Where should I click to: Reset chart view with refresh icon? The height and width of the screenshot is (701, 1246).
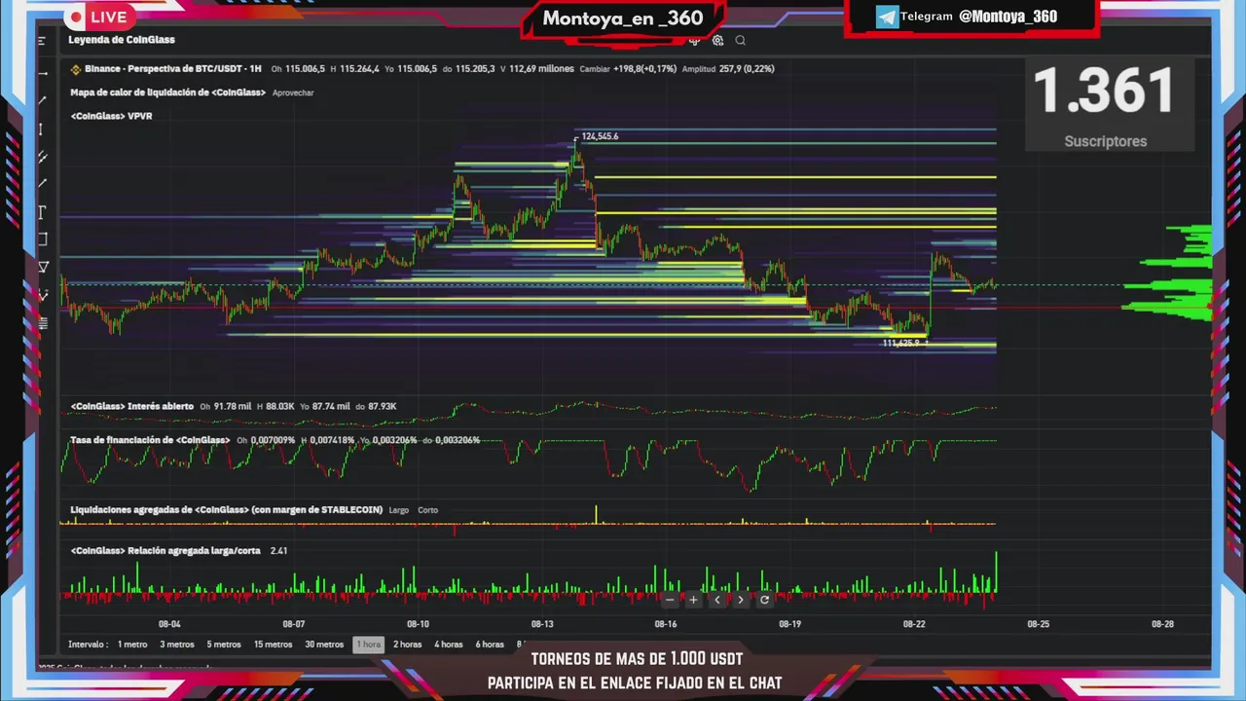(x=764, y=600)
